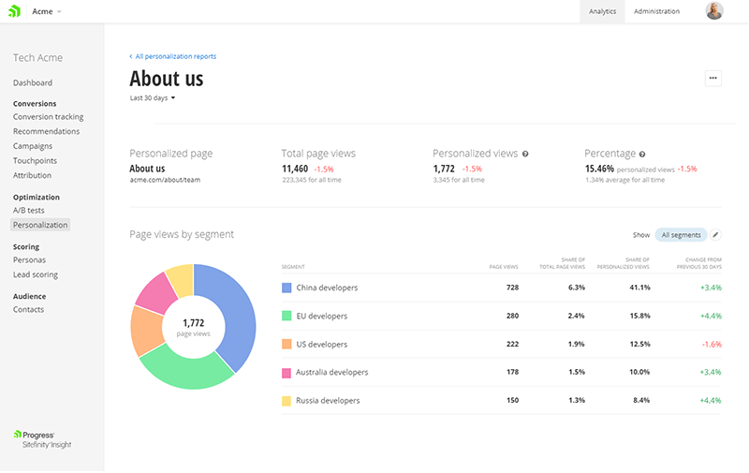Click the blue China developers color swatch
Image resolution: width=749 pixels, height=473 pixels.
pyautogui.click(x=286, y=288)
